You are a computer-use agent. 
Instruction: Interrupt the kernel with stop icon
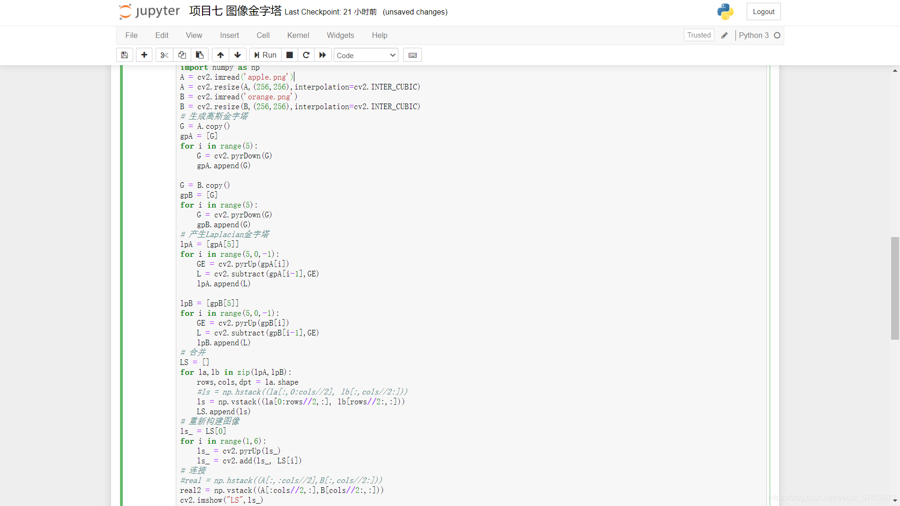(x=290, y=55)
